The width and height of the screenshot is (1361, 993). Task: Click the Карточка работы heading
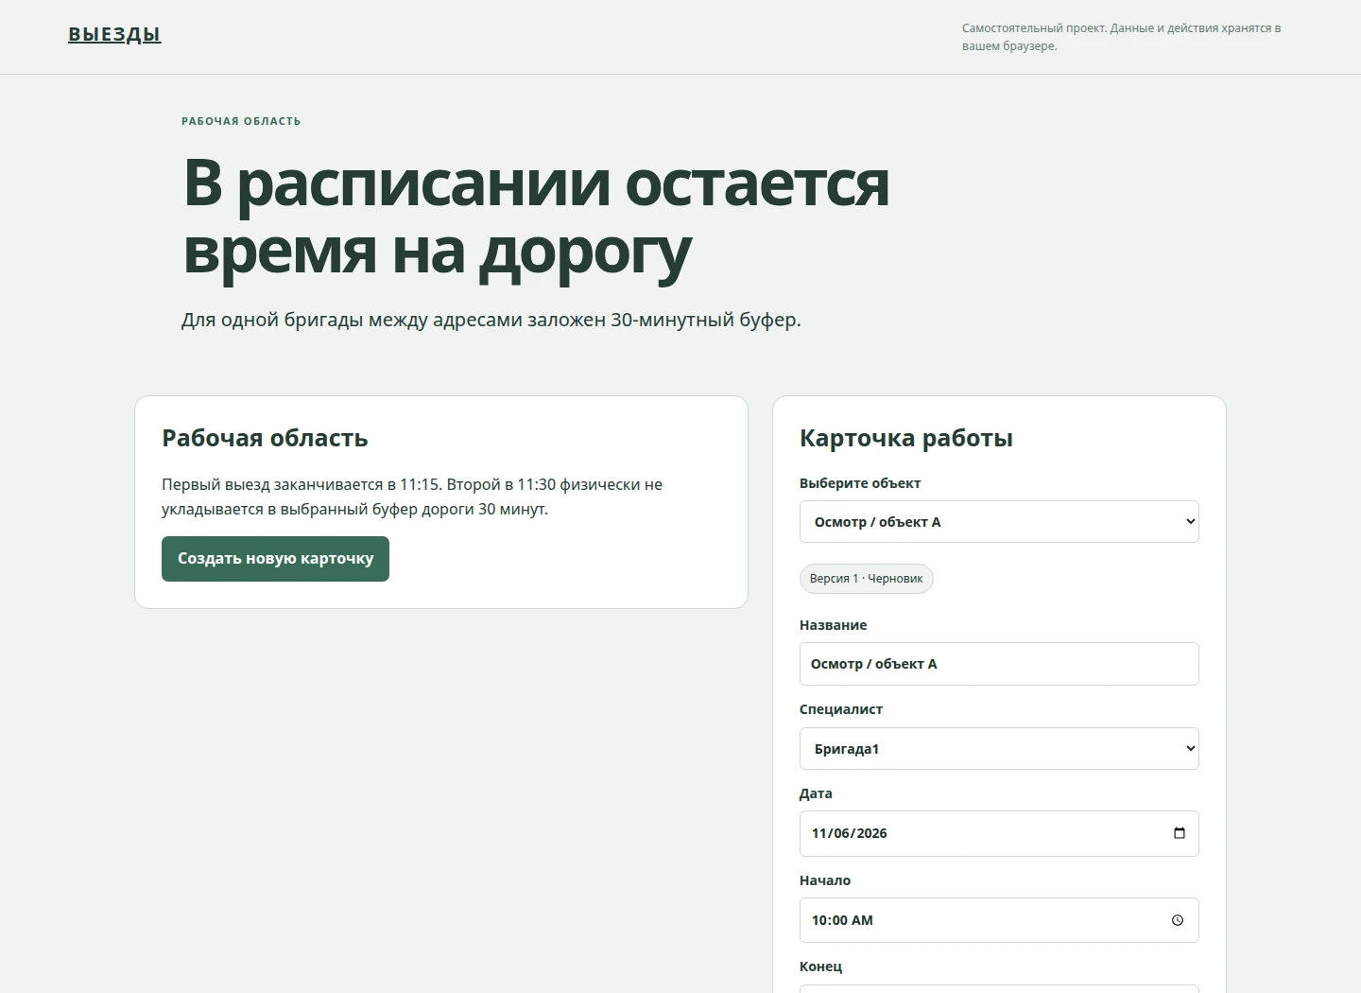[906, 438]
